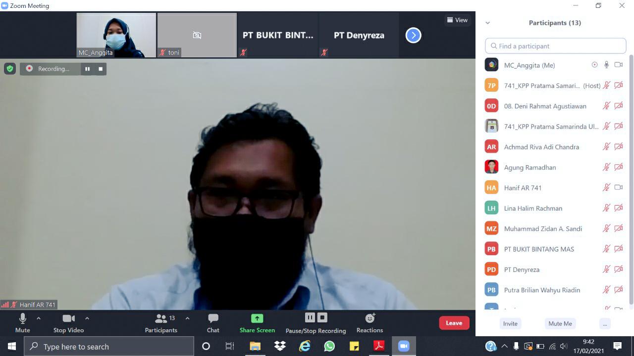Expand video options arrow beside Stop Video
The height and width of the screenshot is (356, 634).
pyautogui.click(x=87, y=318)
